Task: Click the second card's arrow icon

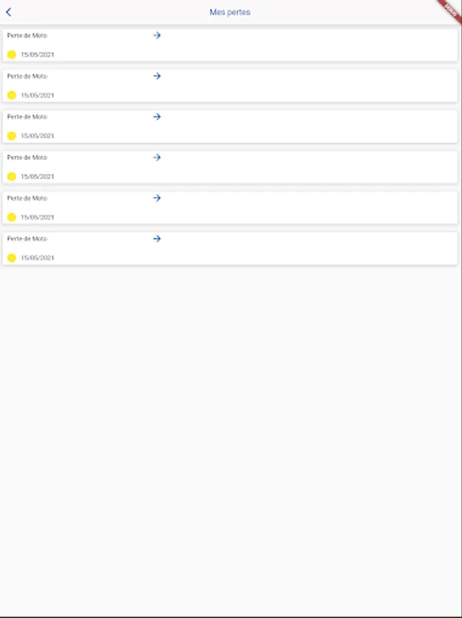Action: 157,76
